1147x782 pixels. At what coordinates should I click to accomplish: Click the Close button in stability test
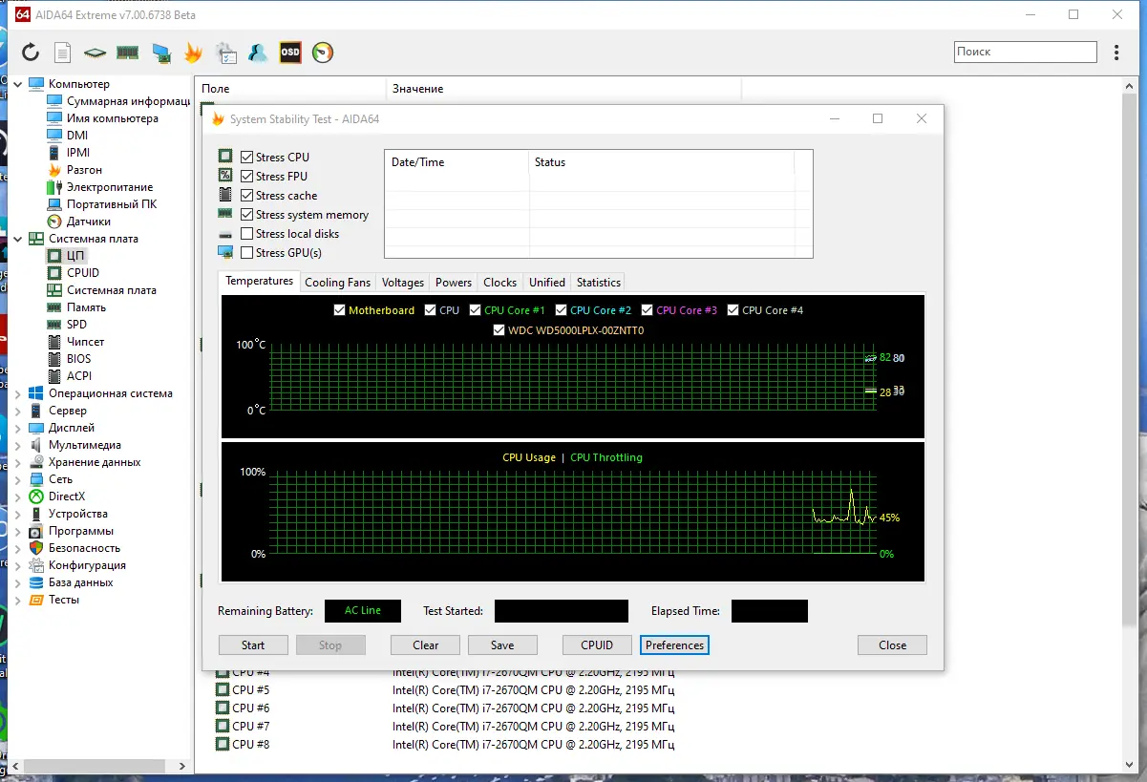pos(892,645)
